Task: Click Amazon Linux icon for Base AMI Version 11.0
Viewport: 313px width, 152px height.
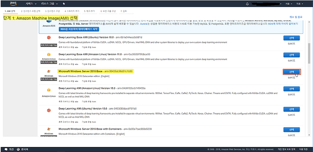Action: point(49,54)
